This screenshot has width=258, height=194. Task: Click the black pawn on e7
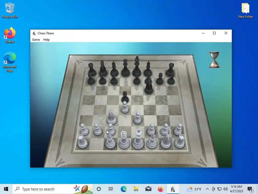tap(137, 80)
